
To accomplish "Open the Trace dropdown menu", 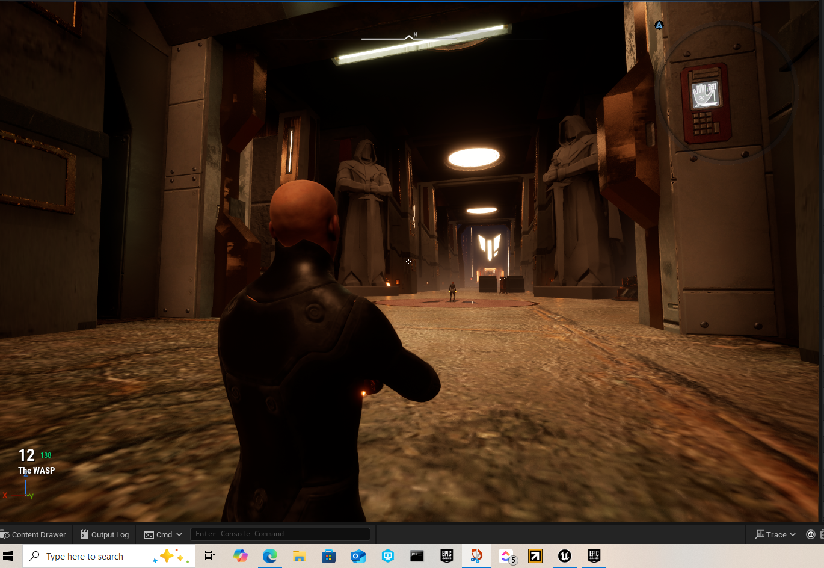I will (x=776, y=534).
